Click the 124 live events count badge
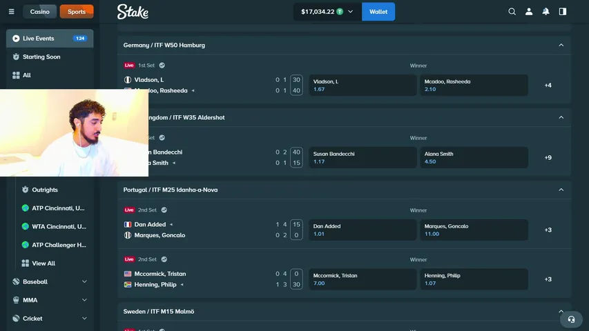This screenshot has height=331, width=589. tap(80, 39)
